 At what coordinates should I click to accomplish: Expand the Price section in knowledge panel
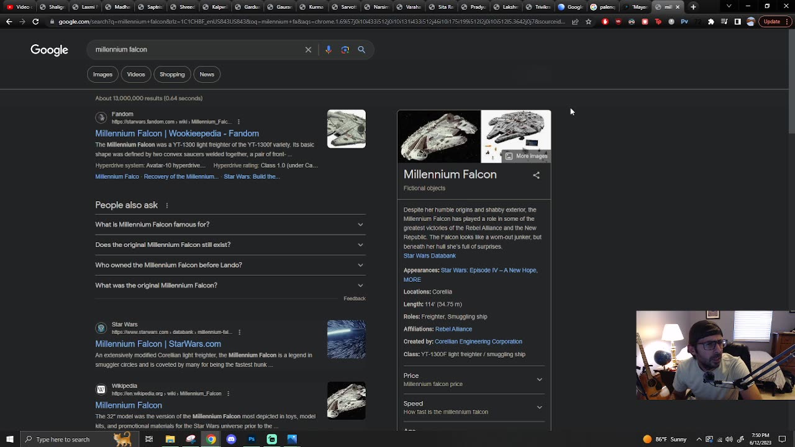[x=473, y=379]
